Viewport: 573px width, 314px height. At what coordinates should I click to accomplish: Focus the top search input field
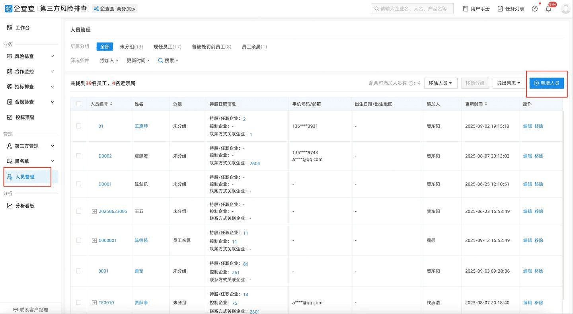[x=412, y=8]
